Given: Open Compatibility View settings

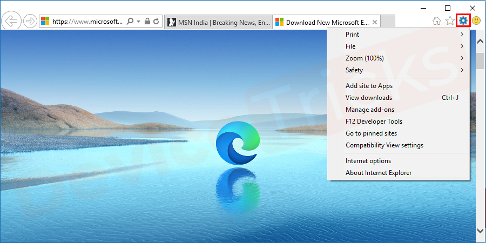Looking at the screenshot, I should pyautogui.click(x=398, y=145).
